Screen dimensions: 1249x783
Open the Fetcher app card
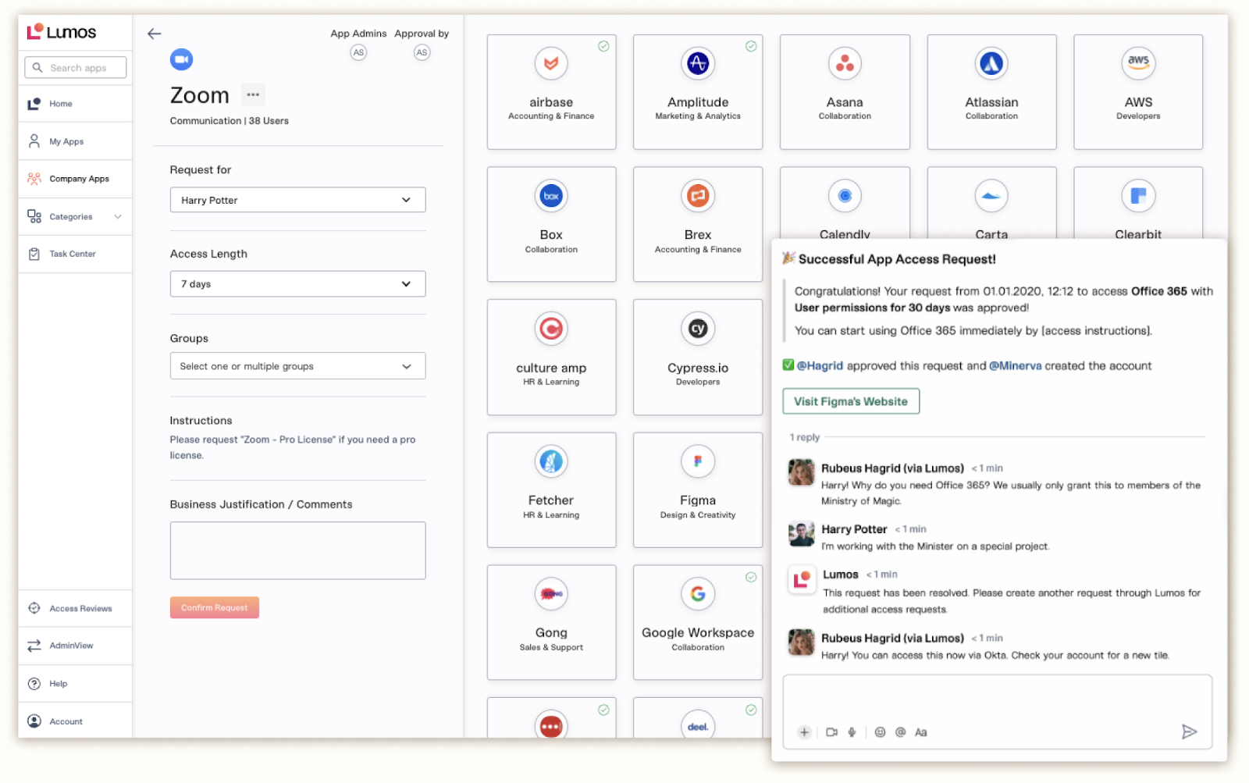[551, 490]
